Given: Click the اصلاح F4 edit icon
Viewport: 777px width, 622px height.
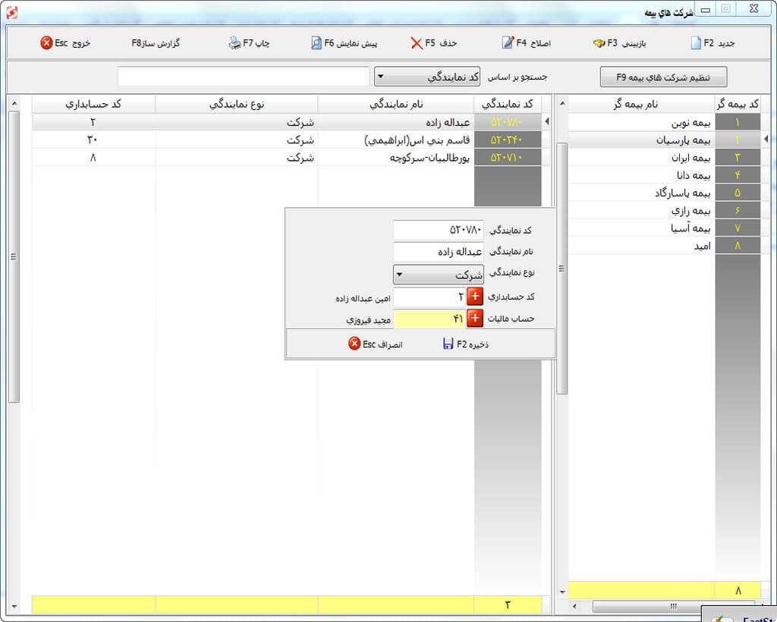Looking at the screenshot, I should pos(507,43).
